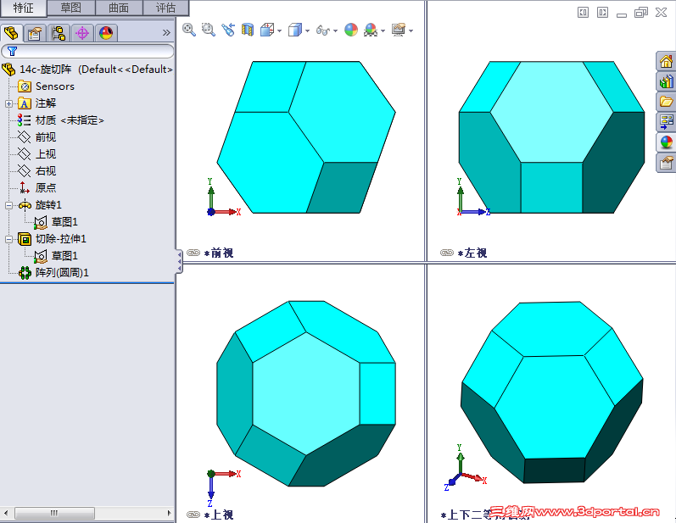Open View Settings dropdown arrow
This screenshot has height=523, width=676.
411,31
